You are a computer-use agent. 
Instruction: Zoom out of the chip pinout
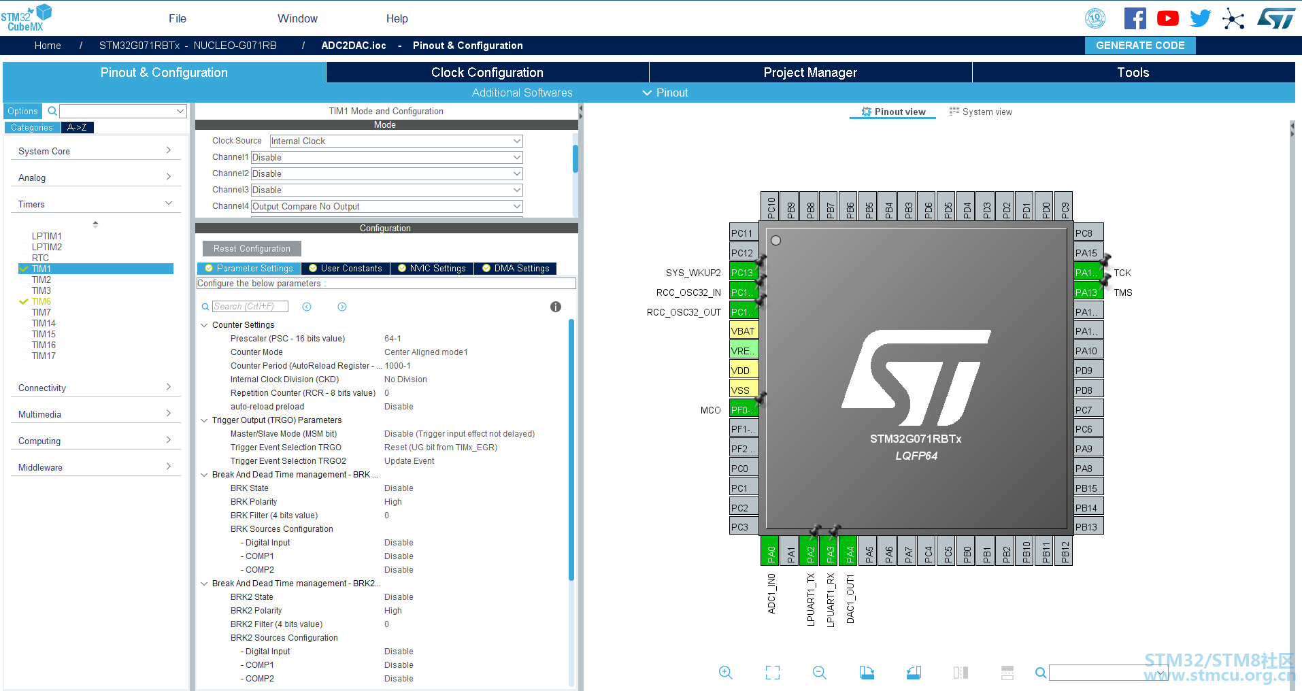pyautogui.click(x=820, y=673)
